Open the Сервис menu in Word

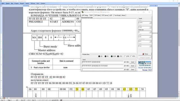click(27, 3)
